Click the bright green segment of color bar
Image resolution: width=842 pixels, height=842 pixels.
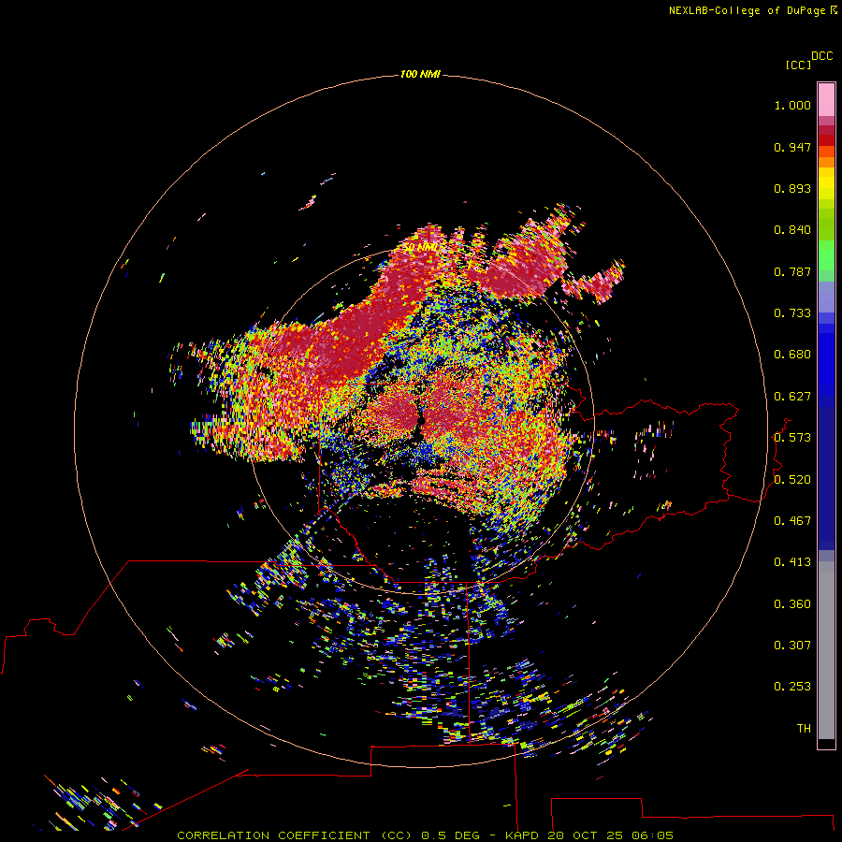pyautogui.click(x=826, y=255)
